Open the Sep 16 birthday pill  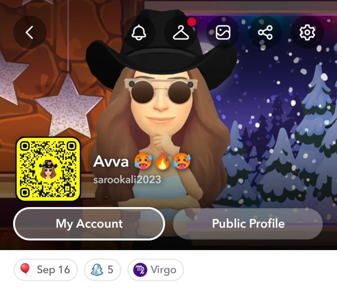45,269
